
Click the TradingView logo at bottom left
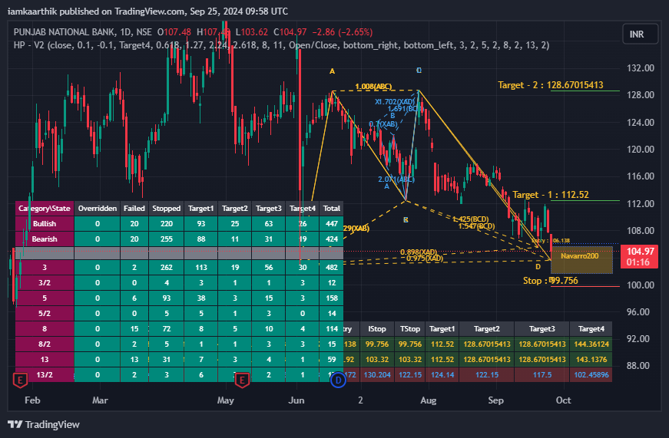(x=44, y=424)
